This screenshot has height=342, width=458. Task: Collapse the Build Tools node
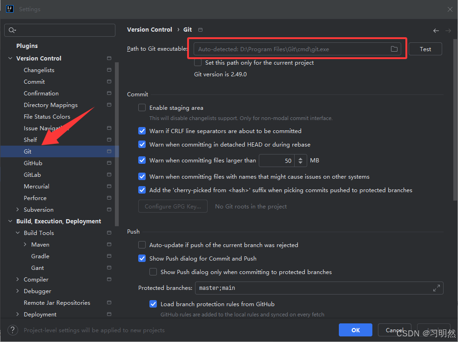[x=18, y=233]
